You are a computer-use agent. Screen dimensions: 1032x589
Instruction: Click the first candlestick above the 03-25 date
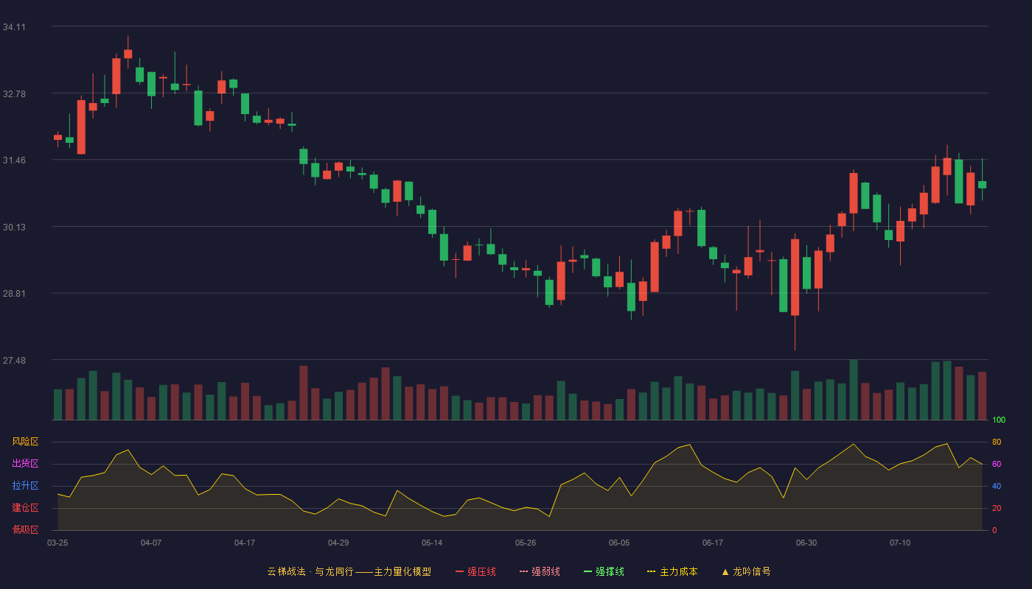(57, 137)
